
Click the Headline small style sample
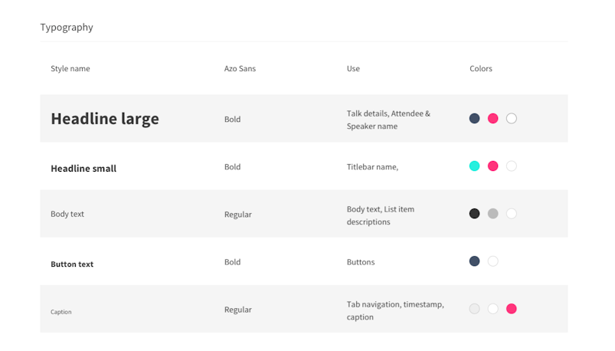(83, 169)
